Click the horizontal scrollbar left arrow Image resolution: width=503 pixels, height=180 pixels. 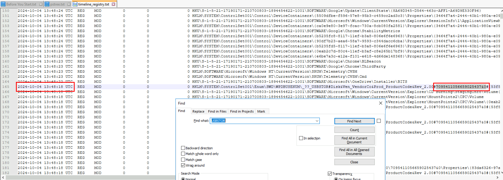[3, 178]
